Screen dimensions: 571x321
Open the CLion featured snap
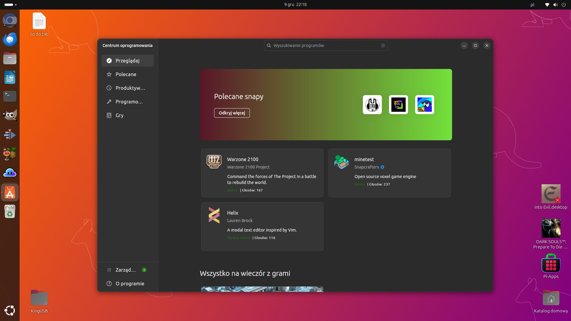click(398, 105)
